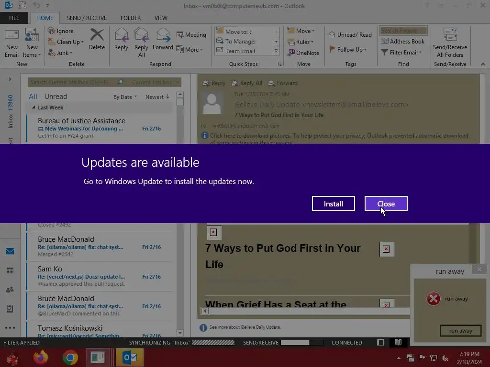
Task: Show All messages filter
Action: point(33,97)
